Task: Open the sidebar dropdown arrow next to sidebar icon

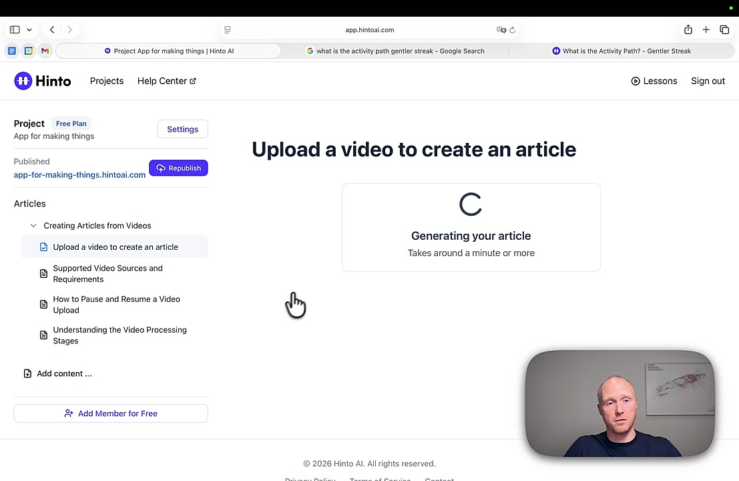Action: pyautogui.click(x=29, y=30)
